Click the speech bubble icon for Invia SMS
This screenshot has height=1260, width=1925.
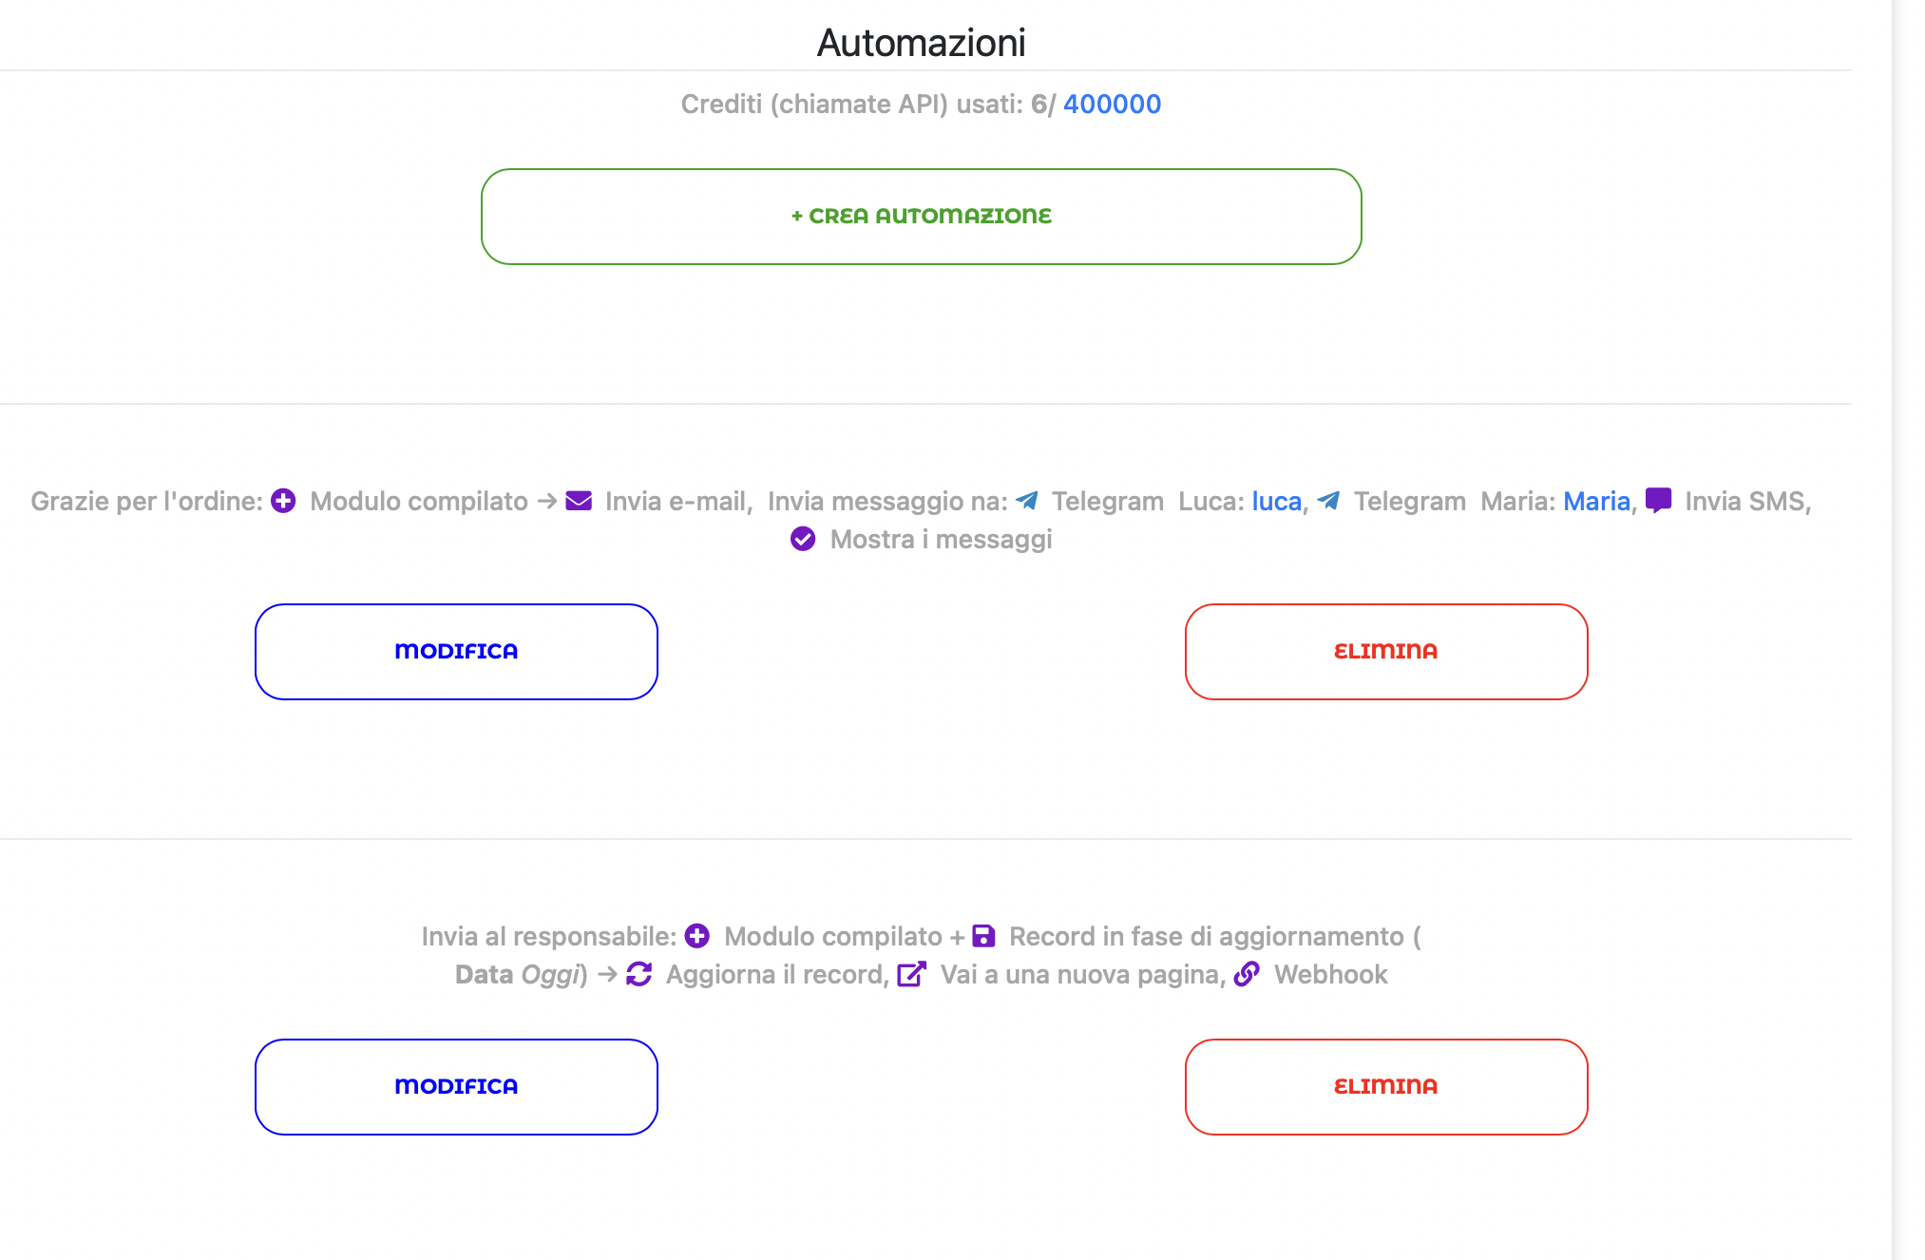[1658, 501]
